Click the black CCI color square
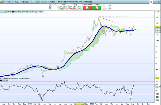Image resolution: width=161 pixels, height=105 pixels. pos(1,81)
